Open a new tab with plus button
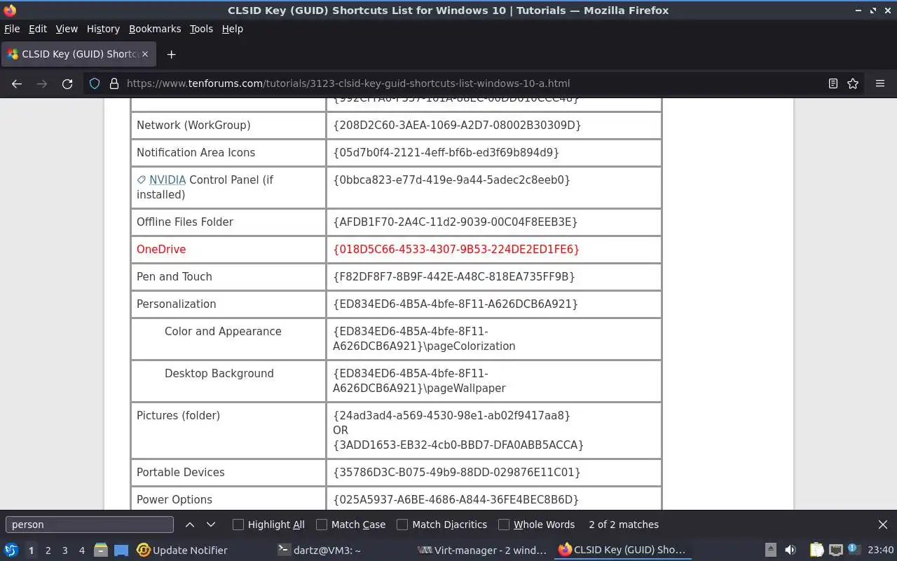Screen dimensions: 897x561 point(171,54)
